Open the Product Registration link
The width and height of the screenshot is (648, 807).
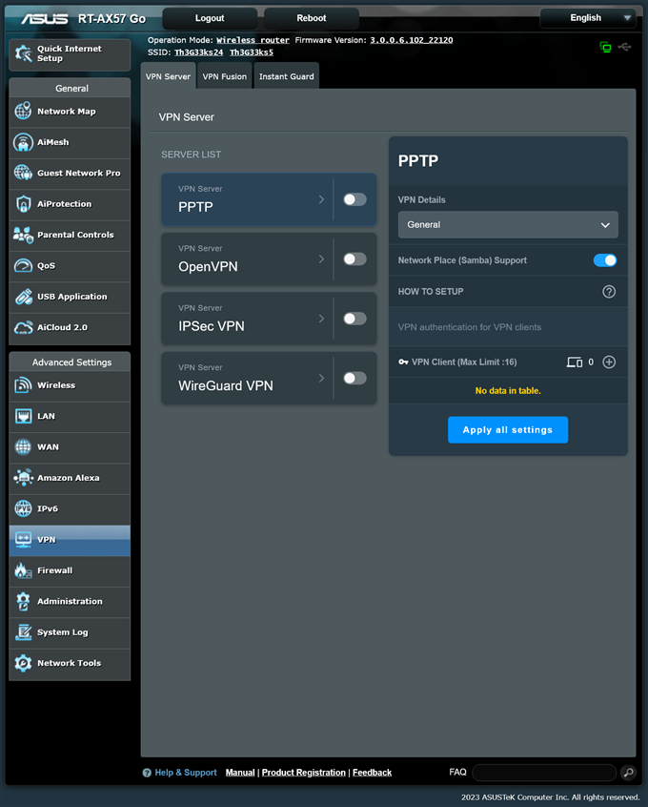pyautogui.click(x=304, y=773)
